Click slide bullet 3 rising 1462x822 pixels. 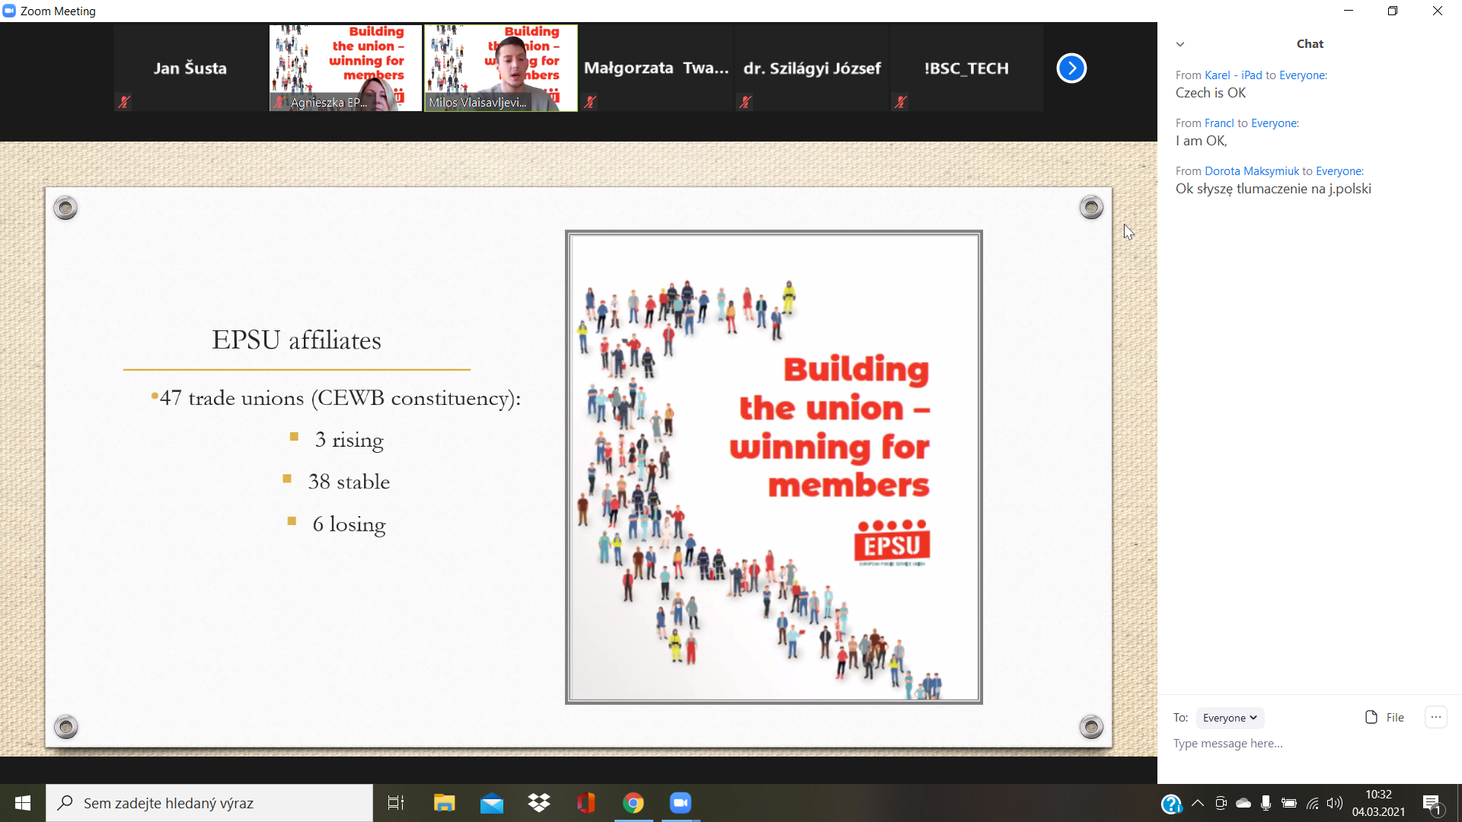click(350, 440)
